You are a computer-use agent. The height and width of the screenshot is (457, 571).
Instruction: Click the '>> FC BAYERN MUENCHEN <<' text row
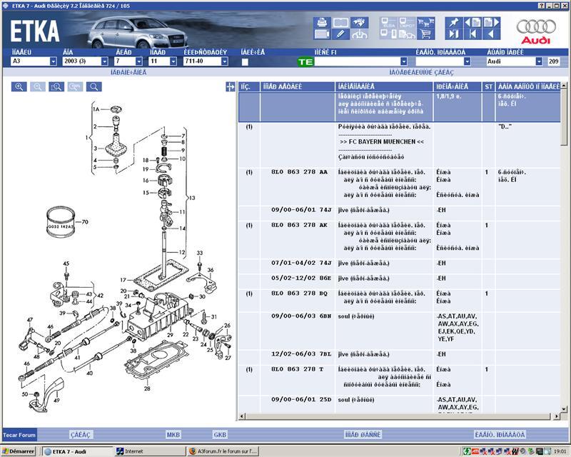382,142
